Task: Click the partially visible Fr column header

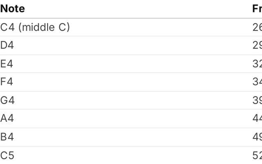Action: [257, 8]
